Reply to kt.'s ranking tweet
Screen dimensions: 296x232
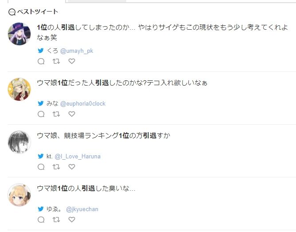point(41,167)
